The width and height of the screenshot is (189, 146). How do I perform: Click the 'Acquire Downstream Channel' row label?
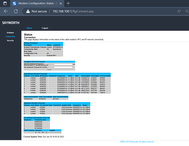pyautogui.click(x=35, y=47)
